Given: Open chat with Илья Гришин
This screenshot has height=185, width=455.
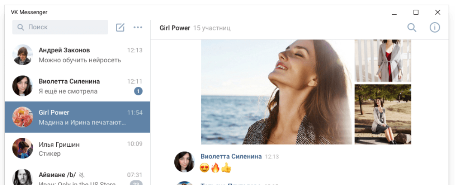Looking at the screenshot, I should [77, 149].
